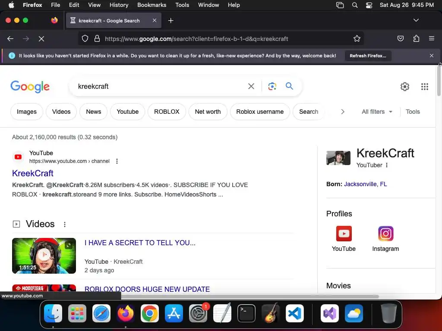Open the YouTube profile icon

344,234
